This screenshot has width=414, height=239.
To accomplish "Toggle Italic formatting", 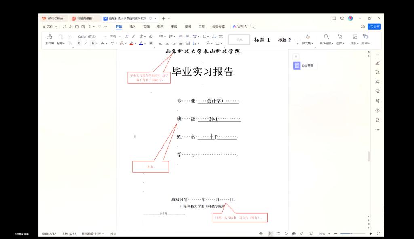I will click(86, 43).
